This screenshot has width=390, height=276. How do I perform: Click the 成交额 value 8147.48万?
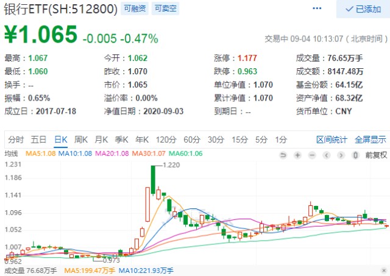346,72
